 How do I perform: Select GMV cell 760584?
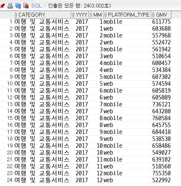161,118
